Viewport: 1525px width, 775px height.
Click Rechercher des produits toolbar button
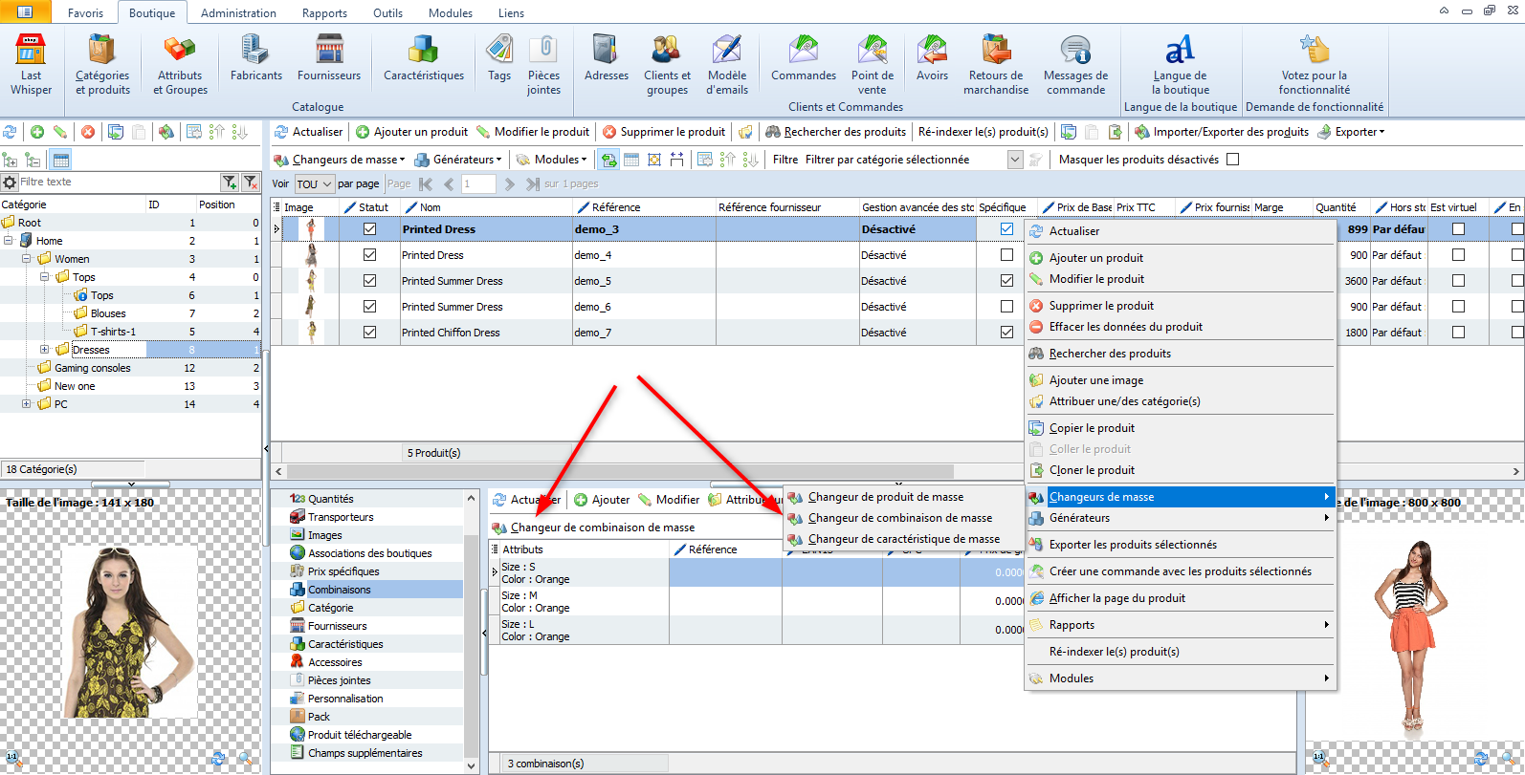[835, 132]
